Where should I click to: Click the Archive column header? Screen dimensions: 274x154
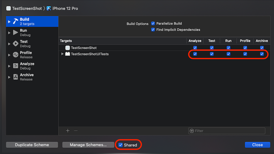coord(262,41)
